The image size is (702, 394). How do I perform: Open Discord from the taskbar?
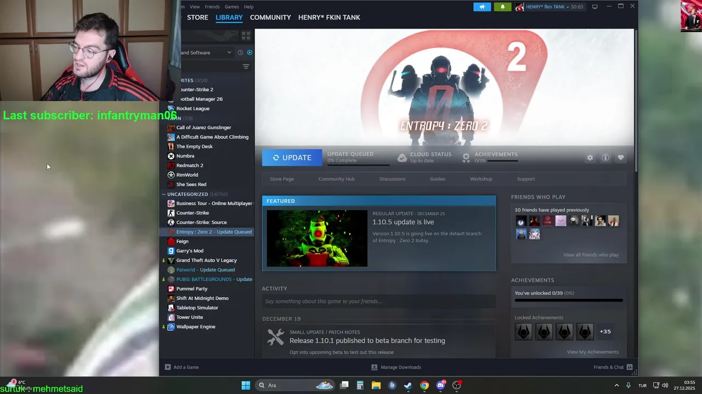click(441, 385)
